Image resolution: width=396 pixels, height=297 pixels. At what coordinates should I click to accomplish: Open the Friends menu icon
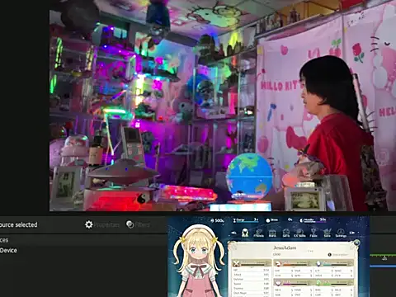coord(258,233)
